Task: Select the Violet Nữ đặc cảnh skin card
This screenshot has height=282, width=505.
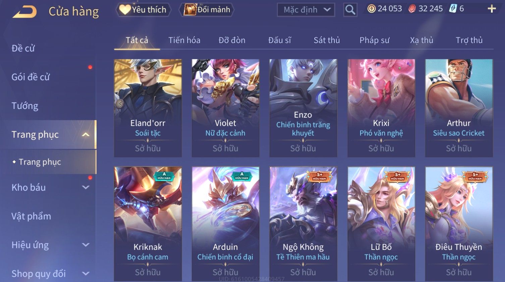Action: [225, 108]
